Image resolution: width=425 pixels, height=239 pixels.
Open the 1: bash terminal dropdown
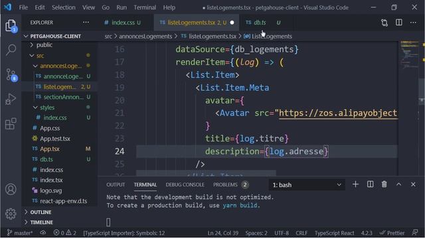pos(307,185)
